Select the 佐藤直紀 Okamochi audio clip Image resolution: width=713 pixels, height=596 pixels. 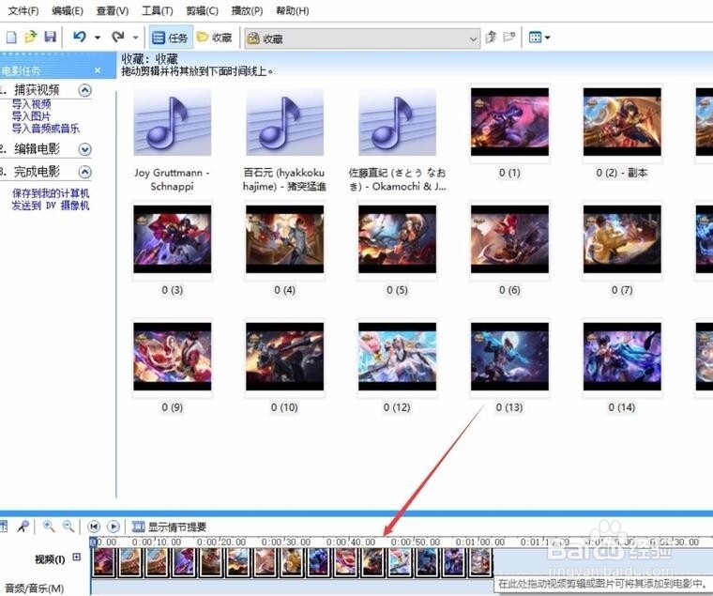[x=398, y=122]
